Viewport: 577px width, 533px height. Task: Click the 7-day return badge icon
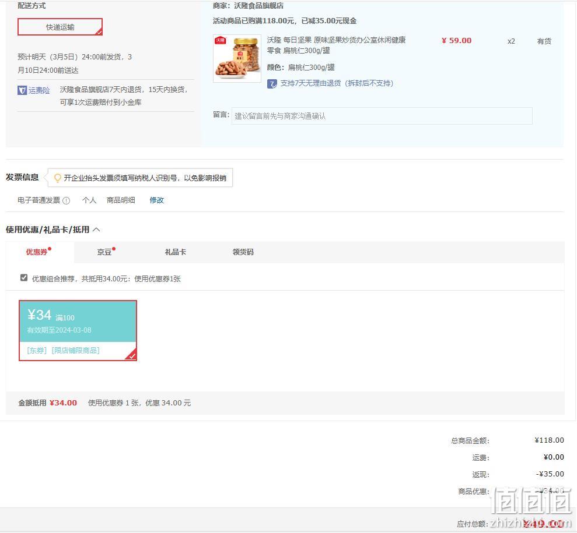tap(272, 84)
